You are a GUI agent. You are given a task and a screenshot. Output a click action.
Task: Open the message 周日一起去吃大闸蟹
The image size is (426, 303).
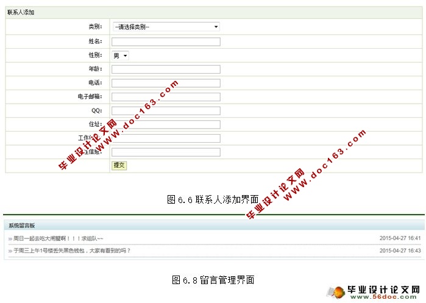(58, 238)
